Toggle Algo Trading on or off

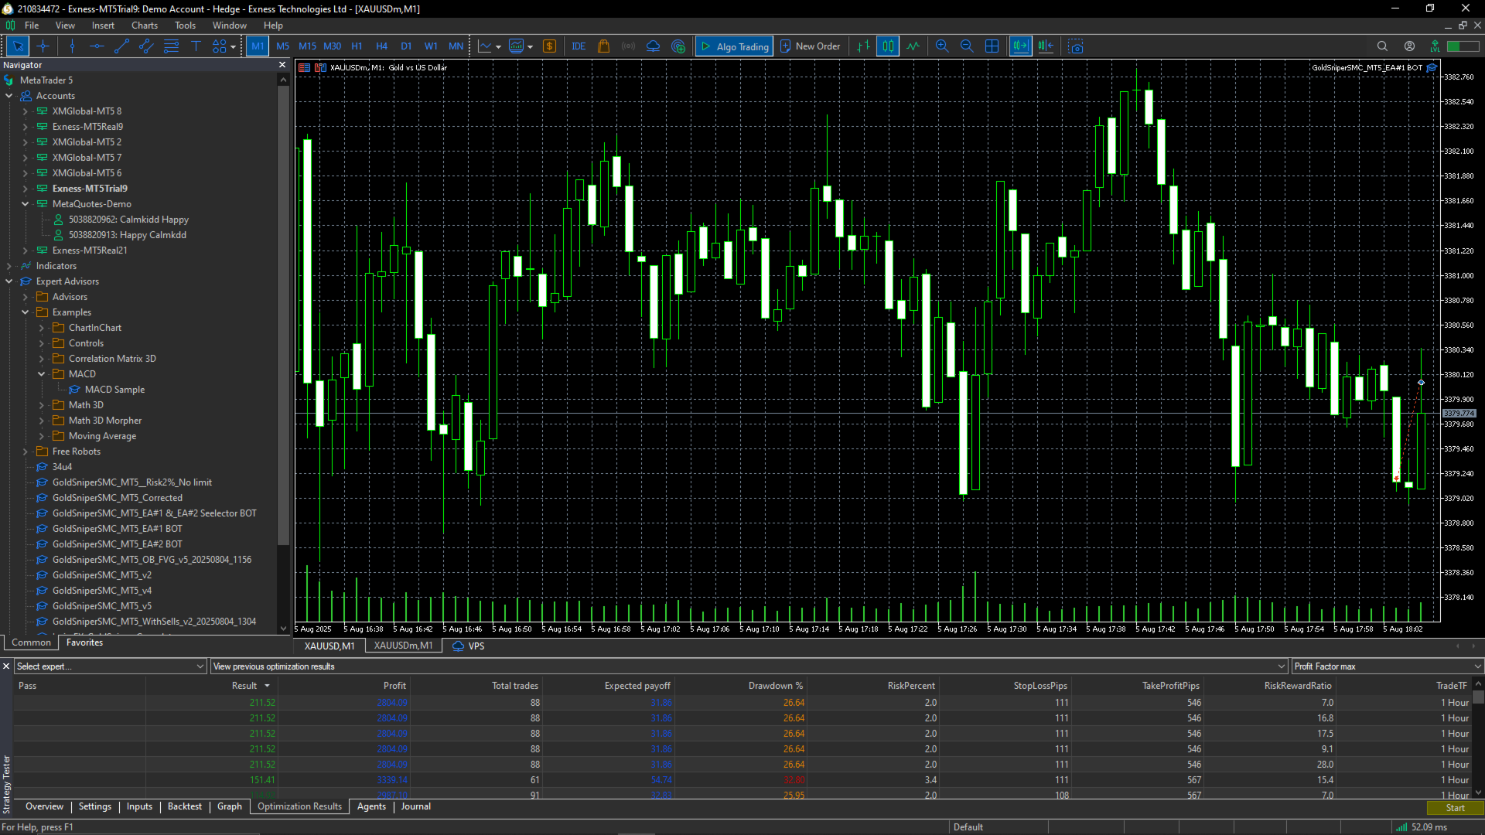click(x=733, y=46)
